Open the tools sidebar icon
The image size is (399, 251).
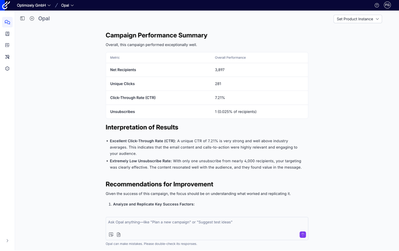(8, 57)
